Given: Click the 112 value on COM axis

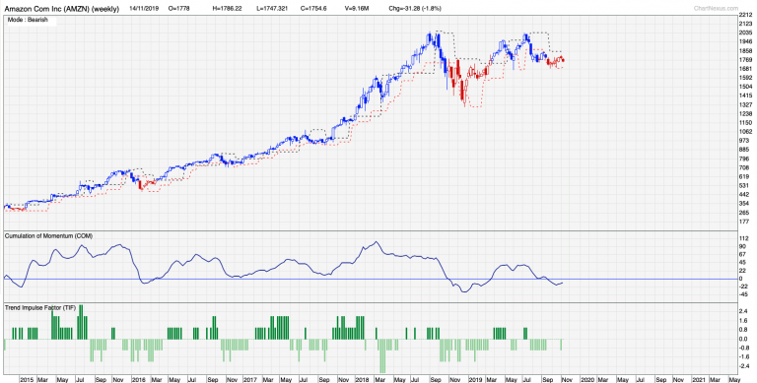Looking at the screenshot, I should pyautogui.click(x=744, y=238).
